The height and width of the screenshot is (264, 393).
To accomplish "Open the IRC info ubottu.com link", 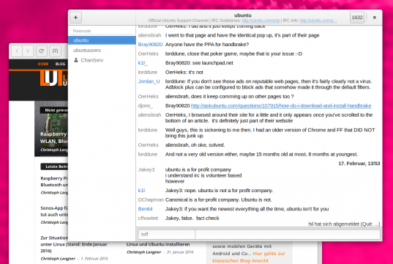I will coord(318,21).
